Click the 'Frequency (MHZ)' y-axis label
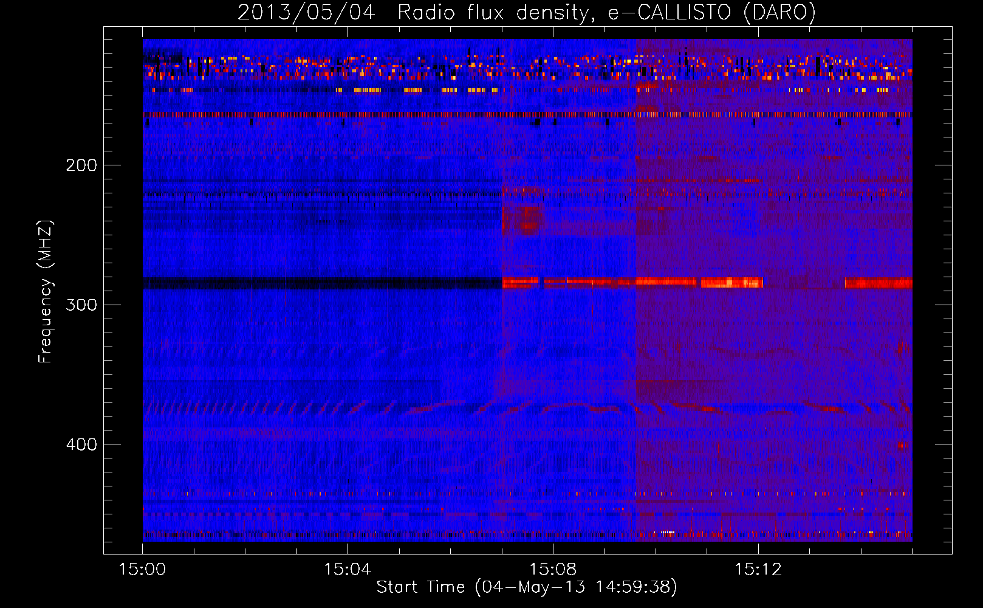The image size is (983, 608). pyautogui.click(x=46, y=291)
